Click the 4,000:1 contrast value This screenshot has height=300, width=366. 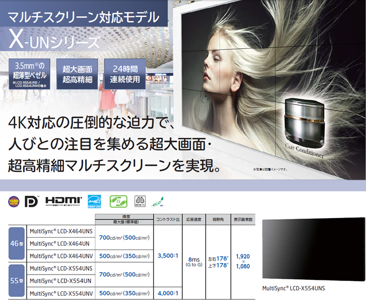(x=168, y=293)
